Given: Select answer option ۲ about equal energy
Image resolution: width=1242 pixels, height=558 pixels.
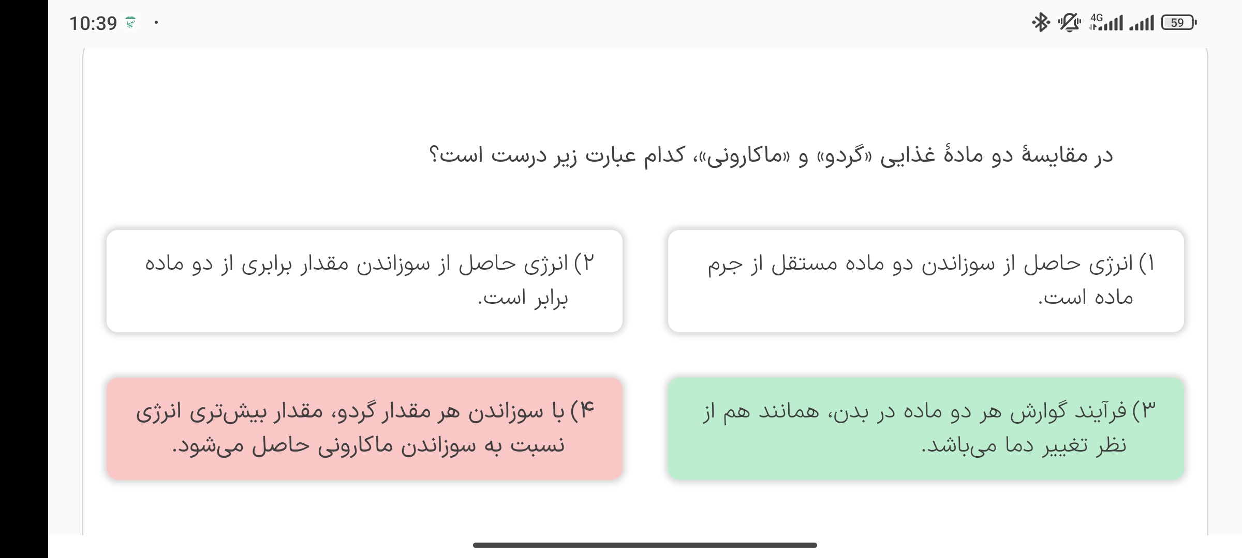Looking at the screenshot, I should click(364, 281).
